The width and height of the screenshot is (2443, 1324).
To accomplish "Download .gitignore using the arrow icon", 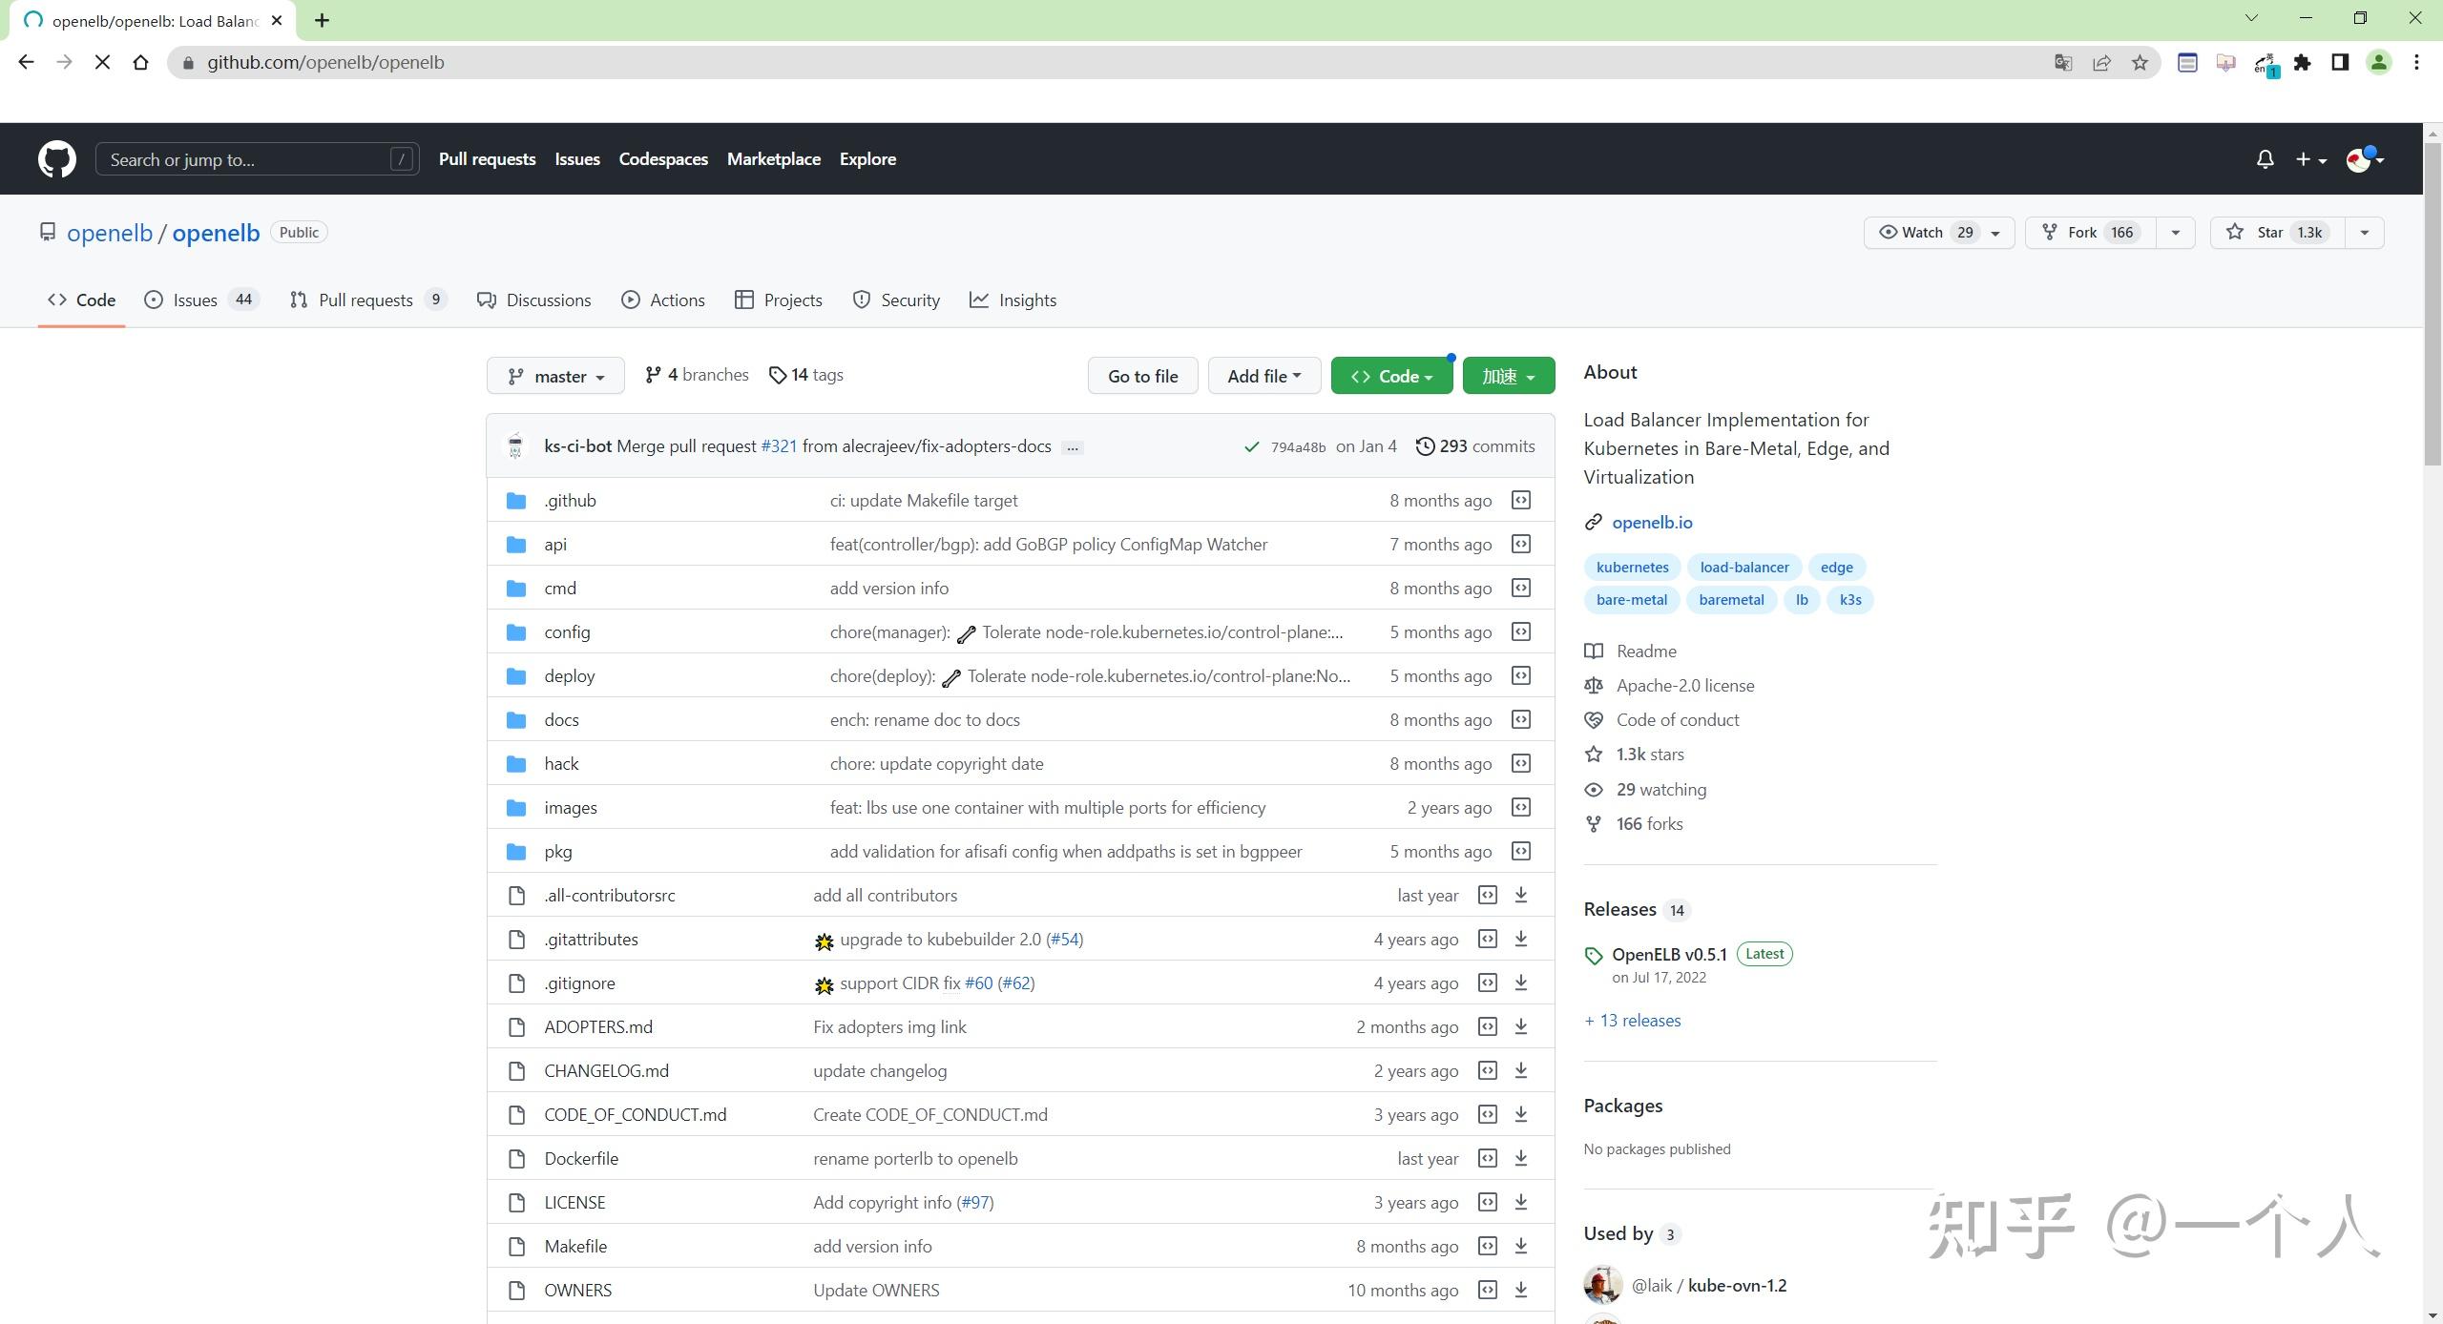I will pos(1521,983).
